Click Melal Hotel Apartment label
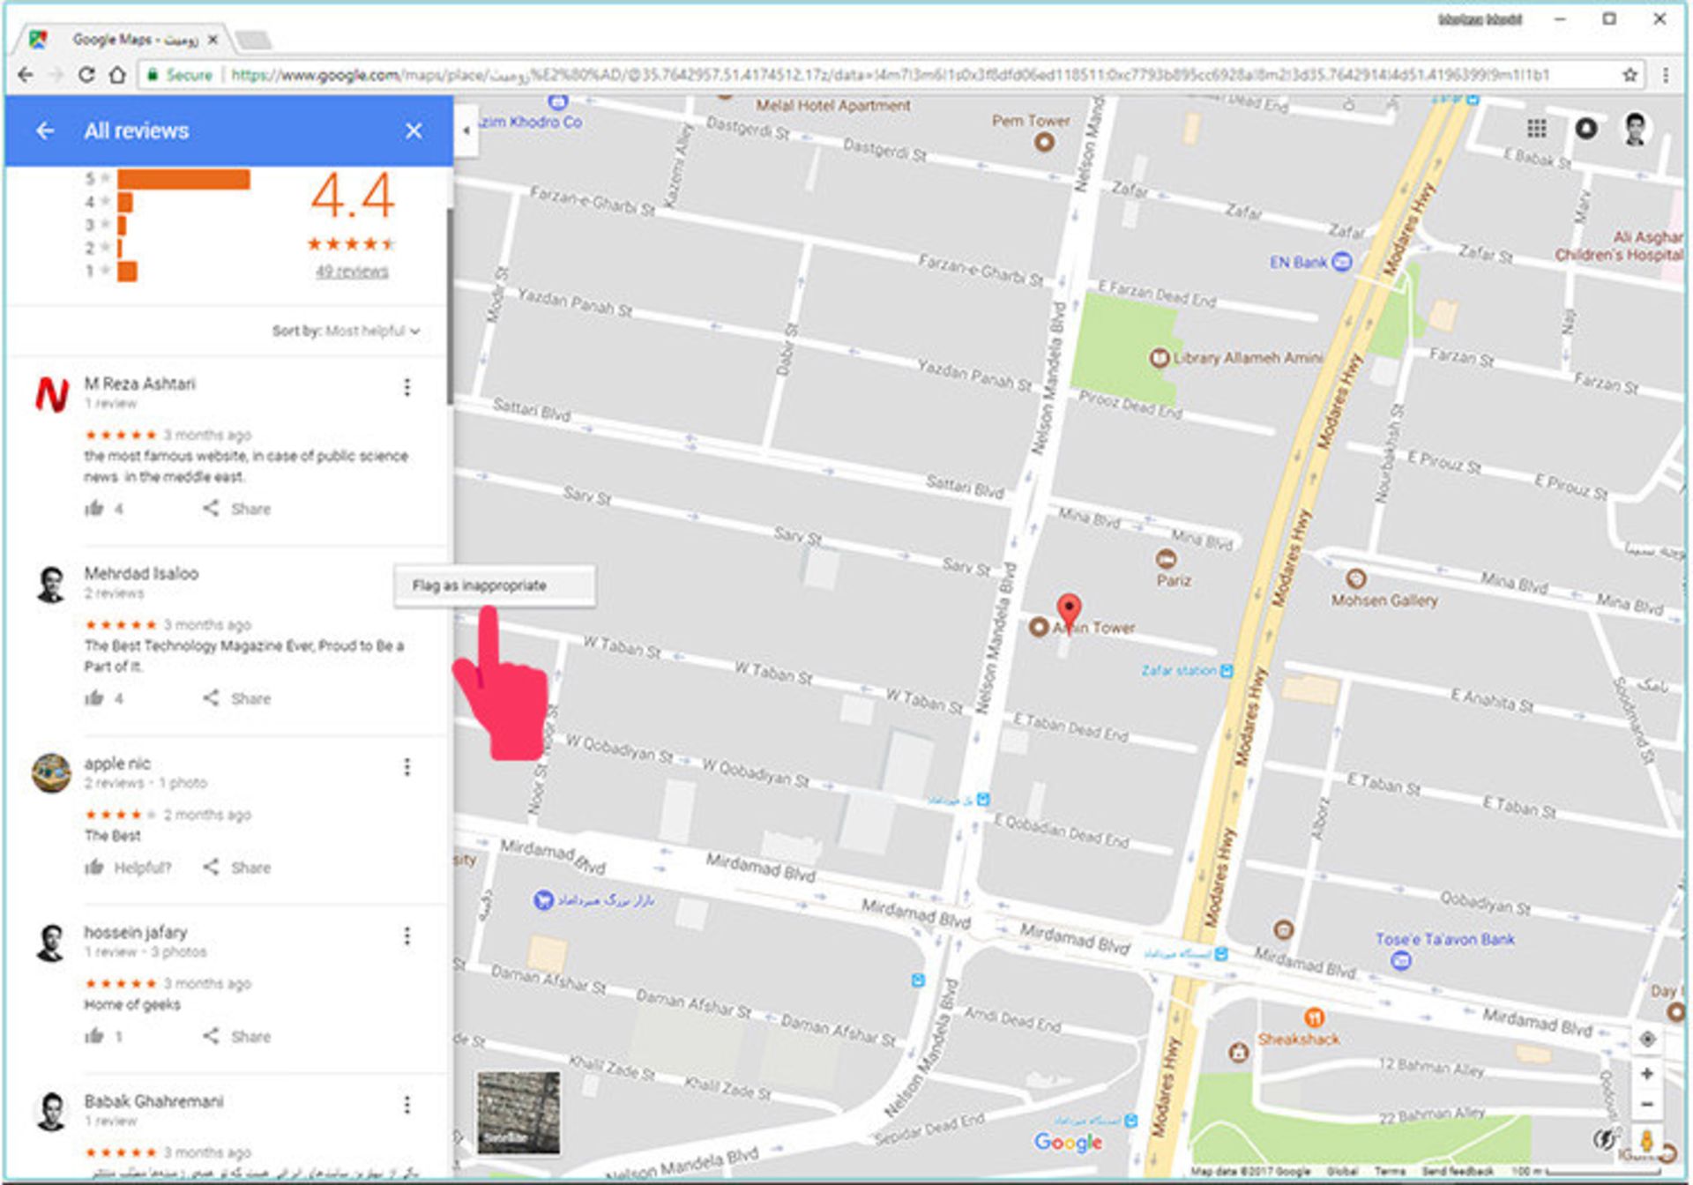1693x1185 pixels. tap(832, 106)
